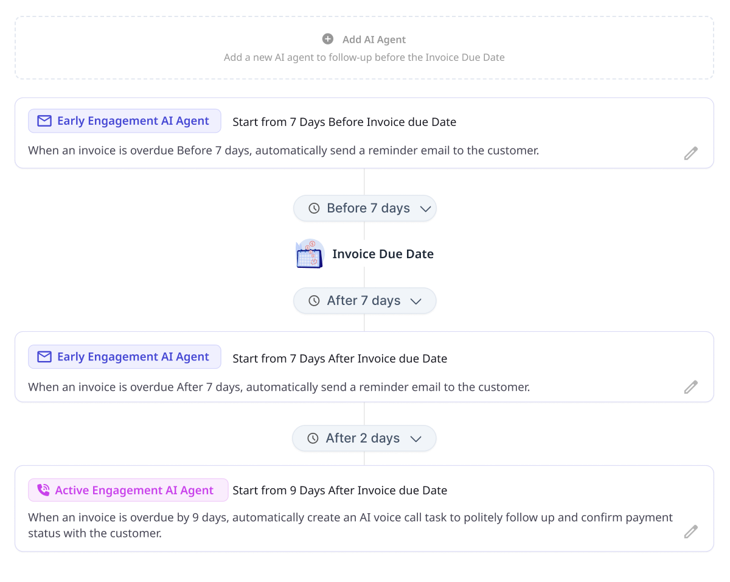Screen dimensions: 730x582
Task: Click the clock icon in the After 2 days pill
Action: click(x=313, y=438)
